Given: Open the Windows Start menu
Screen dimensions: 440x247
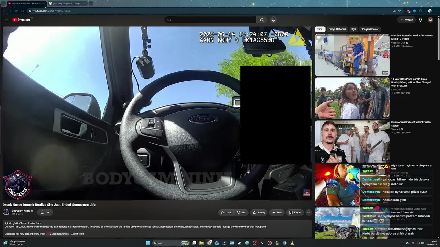Looking at the screenshot, I should (148, 243).
